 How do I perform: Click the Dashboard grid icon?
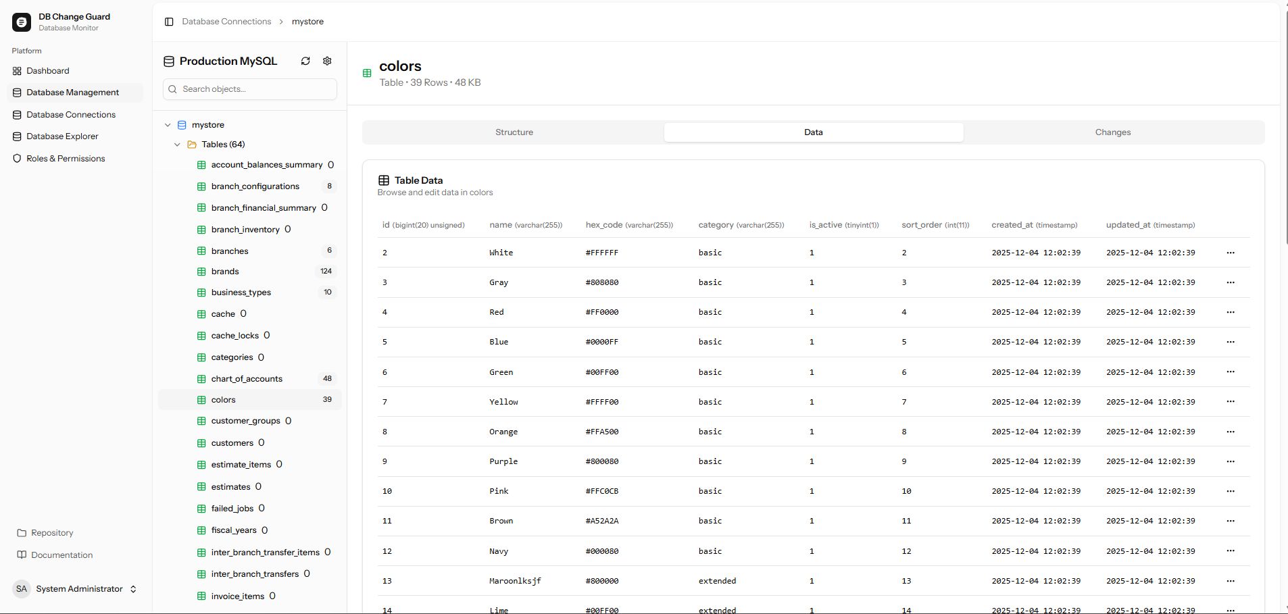pos(17,71)
